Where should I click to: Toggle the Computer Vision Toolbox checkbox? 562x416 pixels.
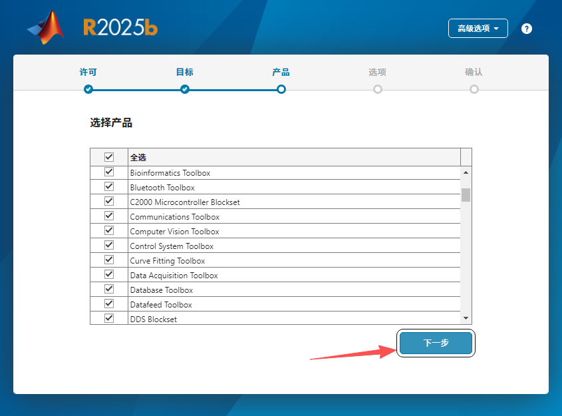(x=108, y=230)
